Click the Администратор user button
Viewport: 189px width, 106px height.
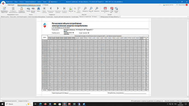click(169, 5)
